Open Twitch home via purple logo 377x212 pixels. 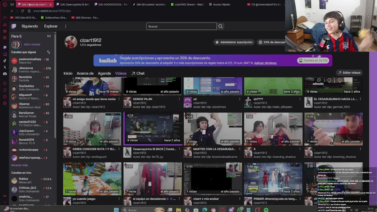click(14, 26)
